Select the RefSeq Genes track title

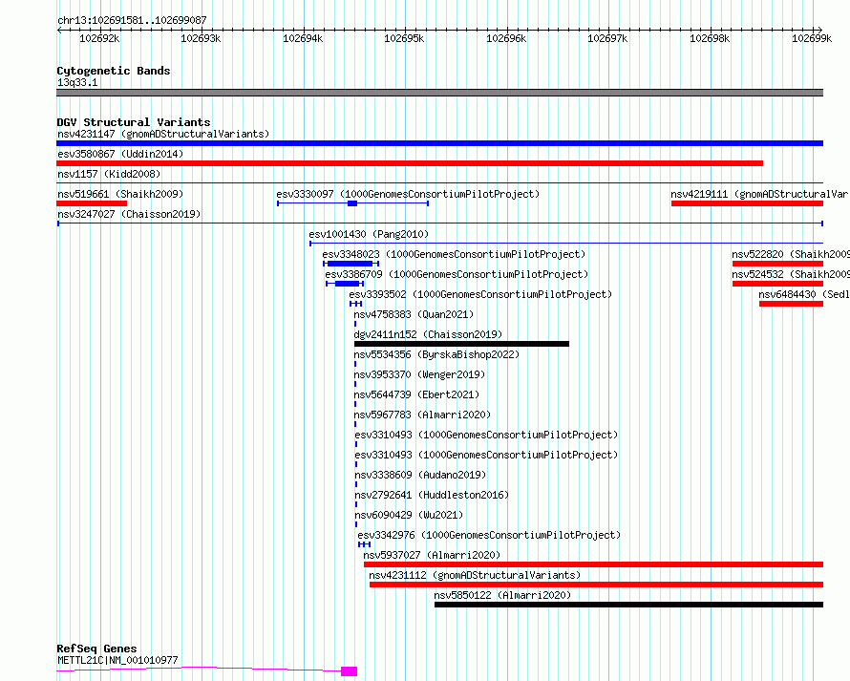[x=97, y=649]
